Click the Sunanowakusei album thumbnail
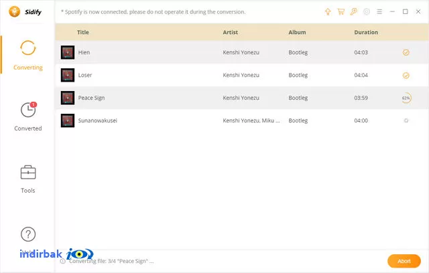429x273 pixels. [68, 120]
